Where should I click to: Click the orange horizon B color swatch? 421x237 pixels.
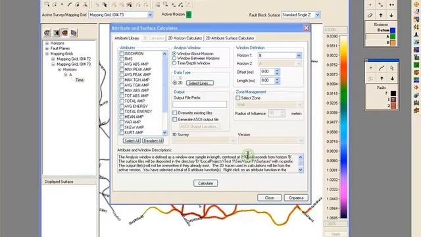393,43
